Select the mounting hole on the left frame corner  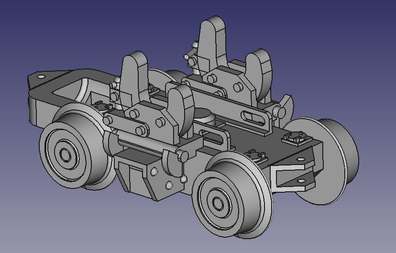tap(40, 76)
